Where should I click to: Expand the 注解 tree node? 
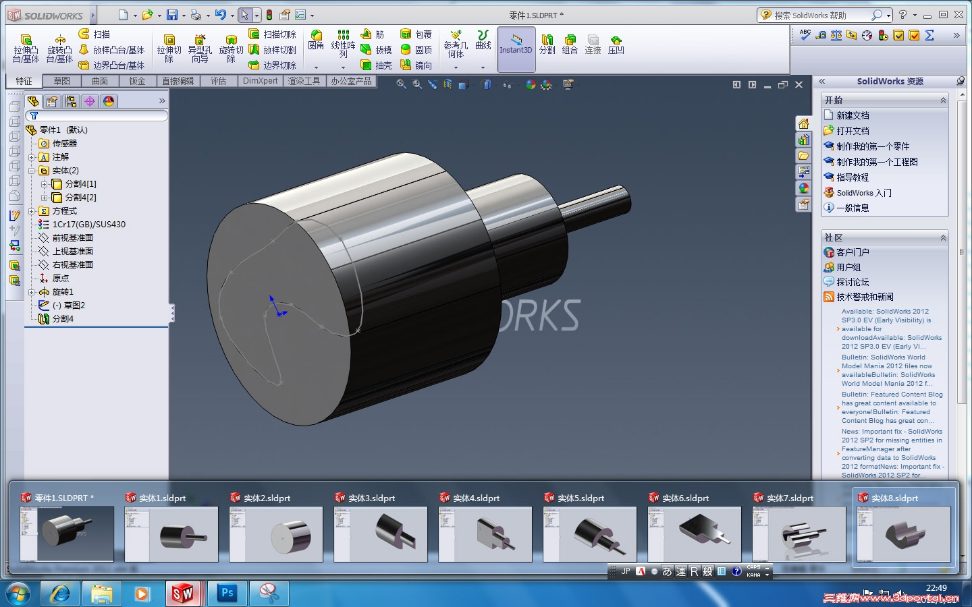32,157
